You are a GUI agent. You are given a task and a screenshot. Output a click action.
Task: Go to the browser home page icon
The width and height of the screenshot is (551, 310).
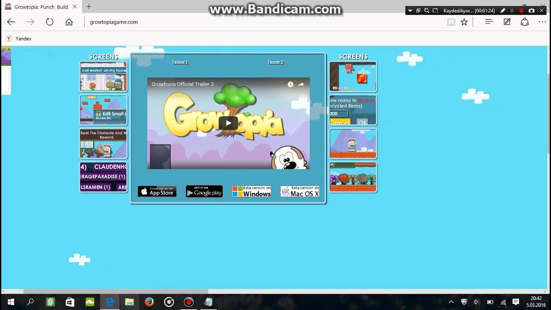pyautogui.click(x=69, y=22)
